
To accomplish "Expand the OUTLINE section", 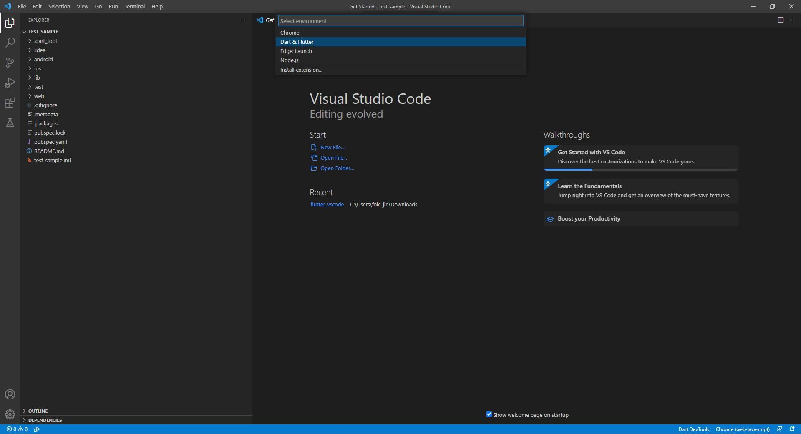I will (136, 411).
